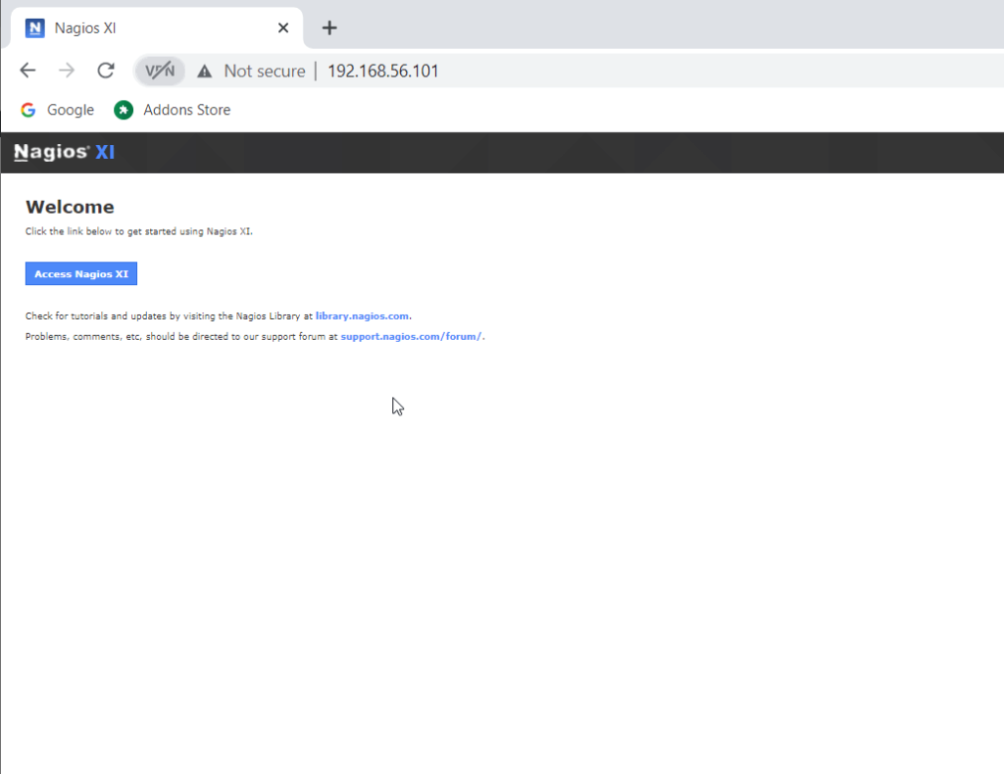Reload the page with refresh icon
The height and width of the screenshot is (774, 1004).
(x=106, y=71)
